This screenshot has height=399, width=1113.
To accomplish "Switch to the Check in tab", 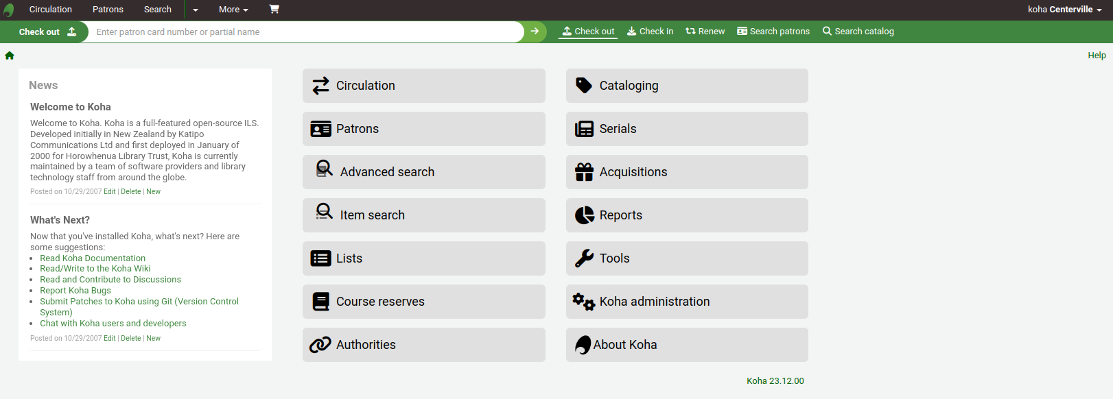I will tap(650, 32).
